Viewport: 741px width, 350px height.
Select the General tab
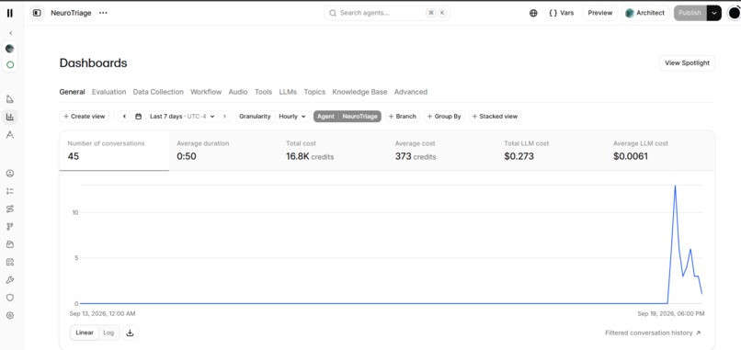pos(73,92)
